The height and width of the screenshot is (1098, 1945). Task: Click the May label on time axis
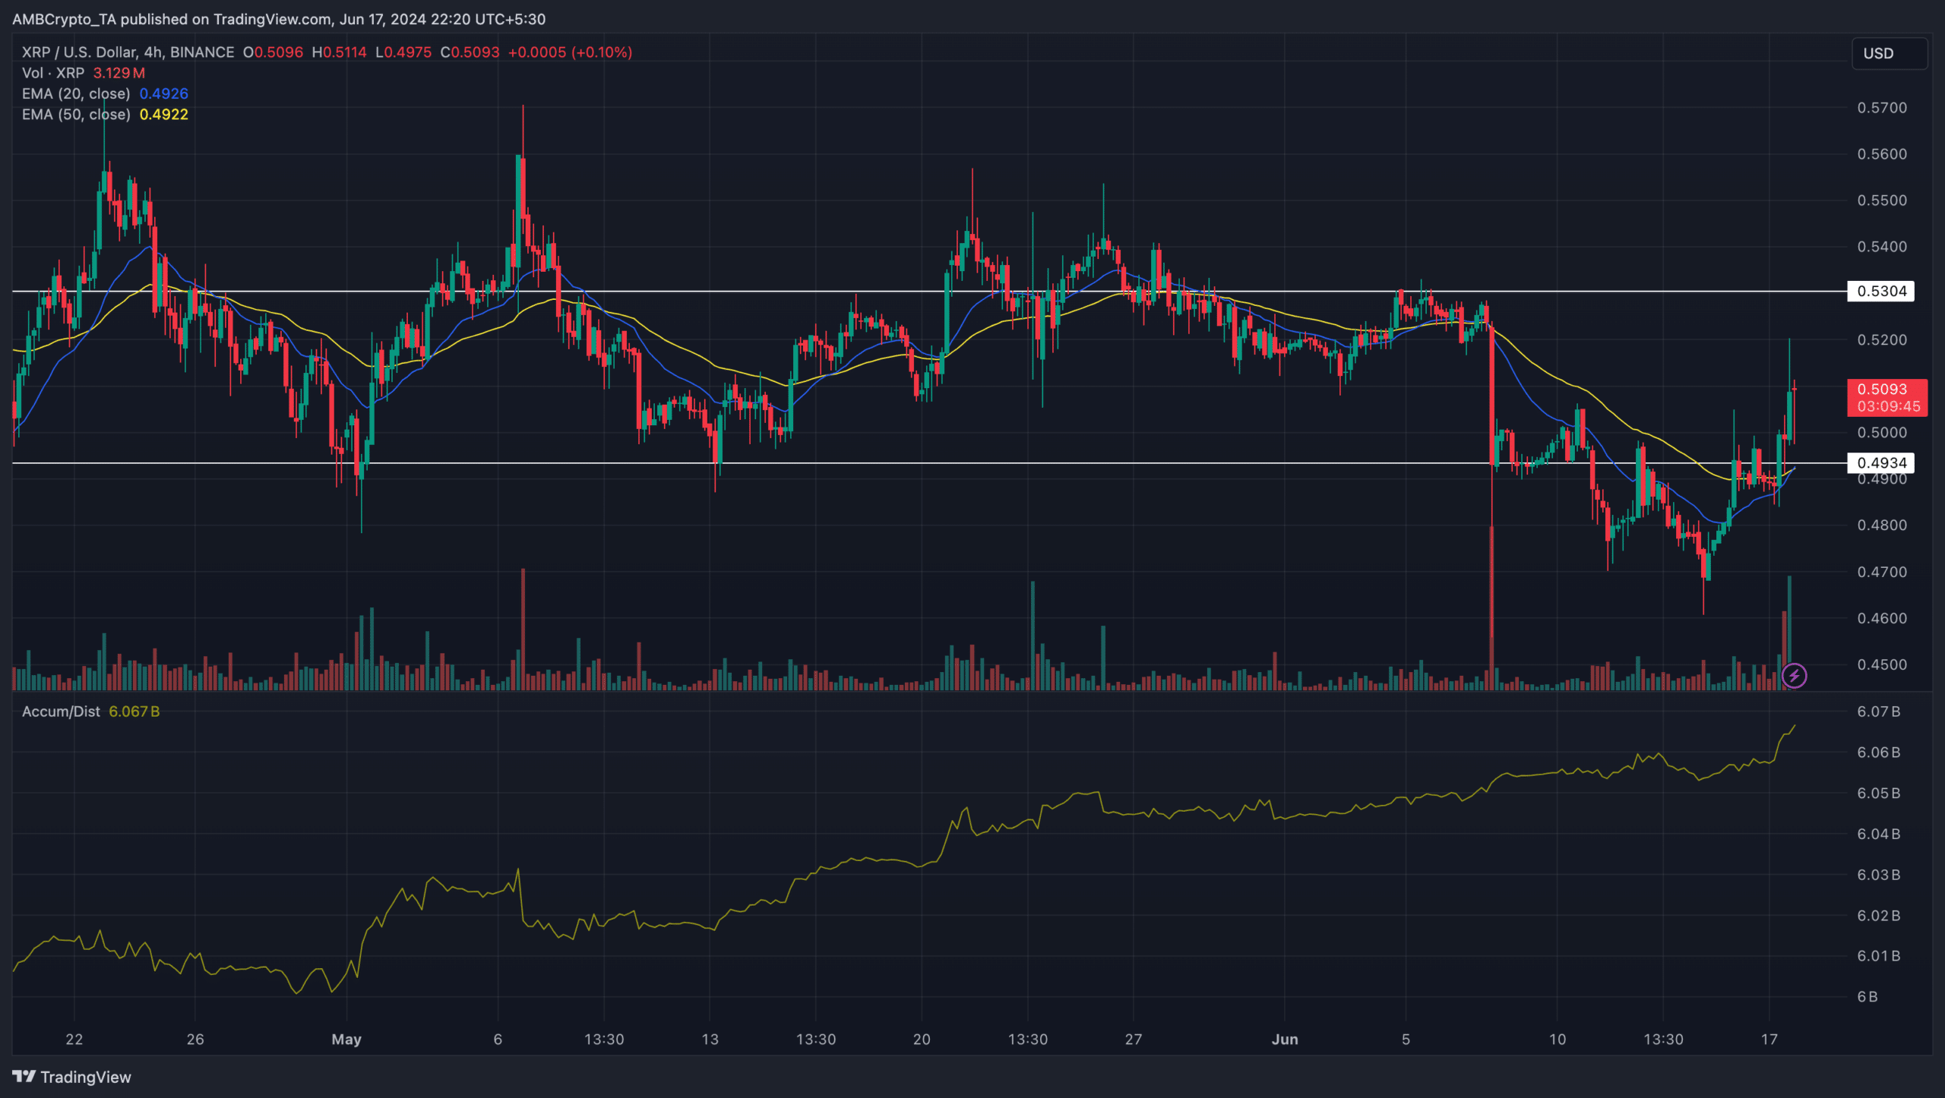(x=346, y=1039)
